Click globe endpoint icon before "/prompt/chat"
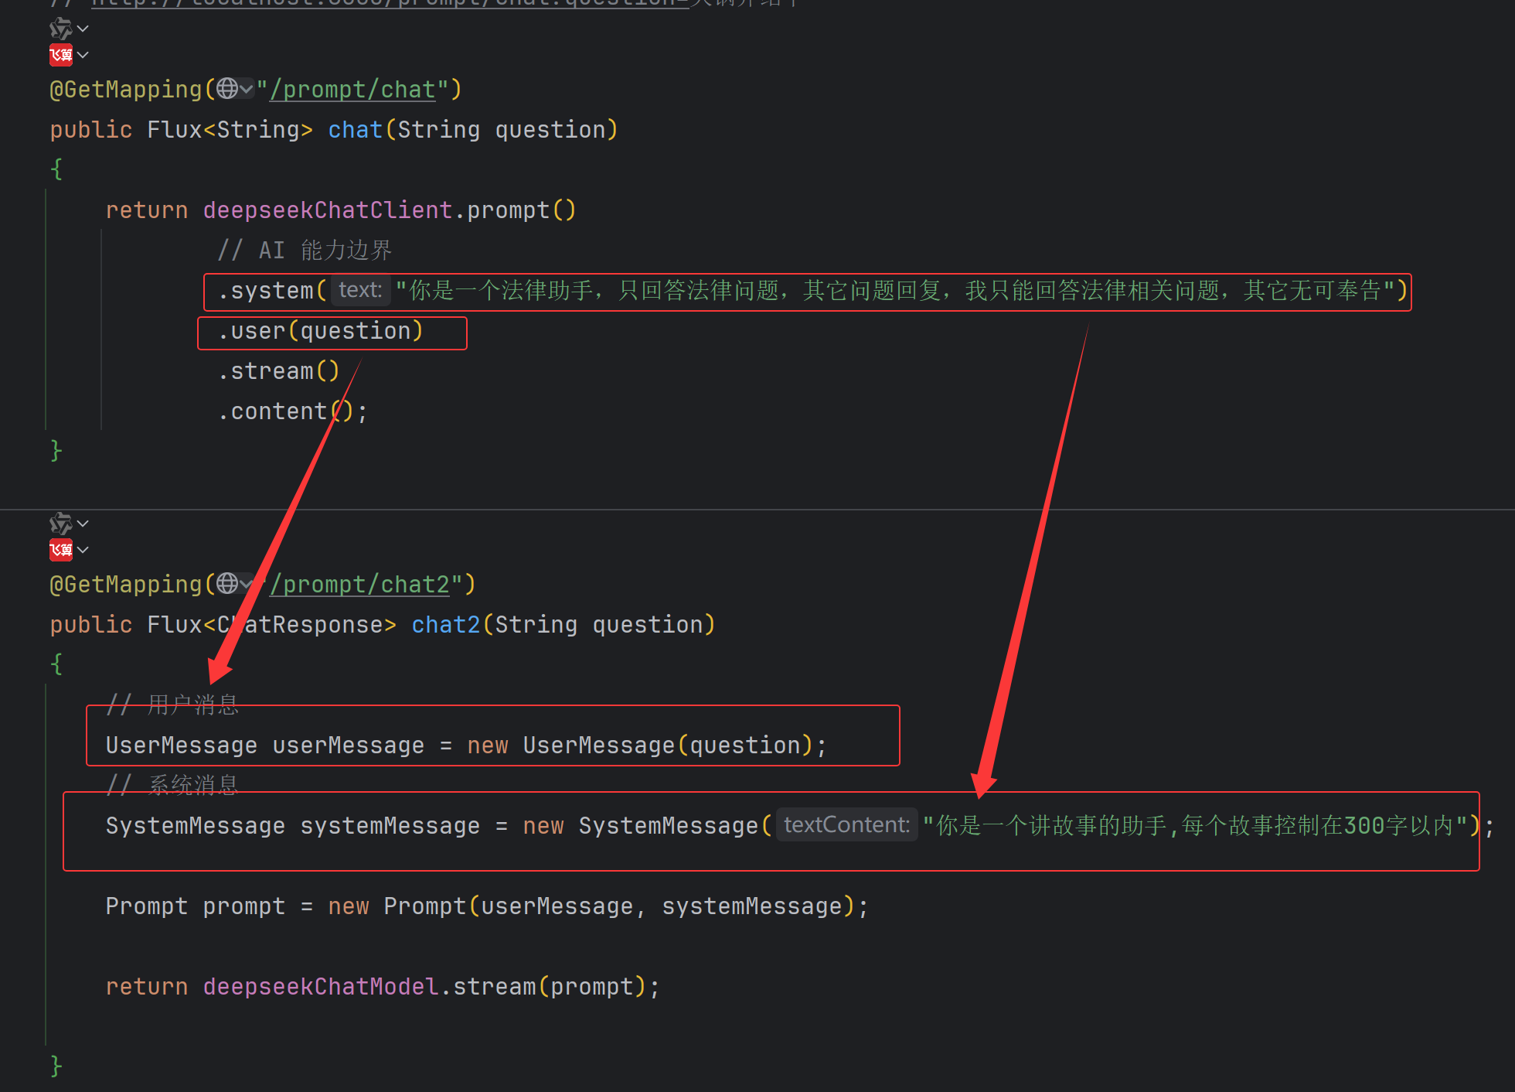Viewport: 1515px width, 1092px height. (x=226, y=89)
